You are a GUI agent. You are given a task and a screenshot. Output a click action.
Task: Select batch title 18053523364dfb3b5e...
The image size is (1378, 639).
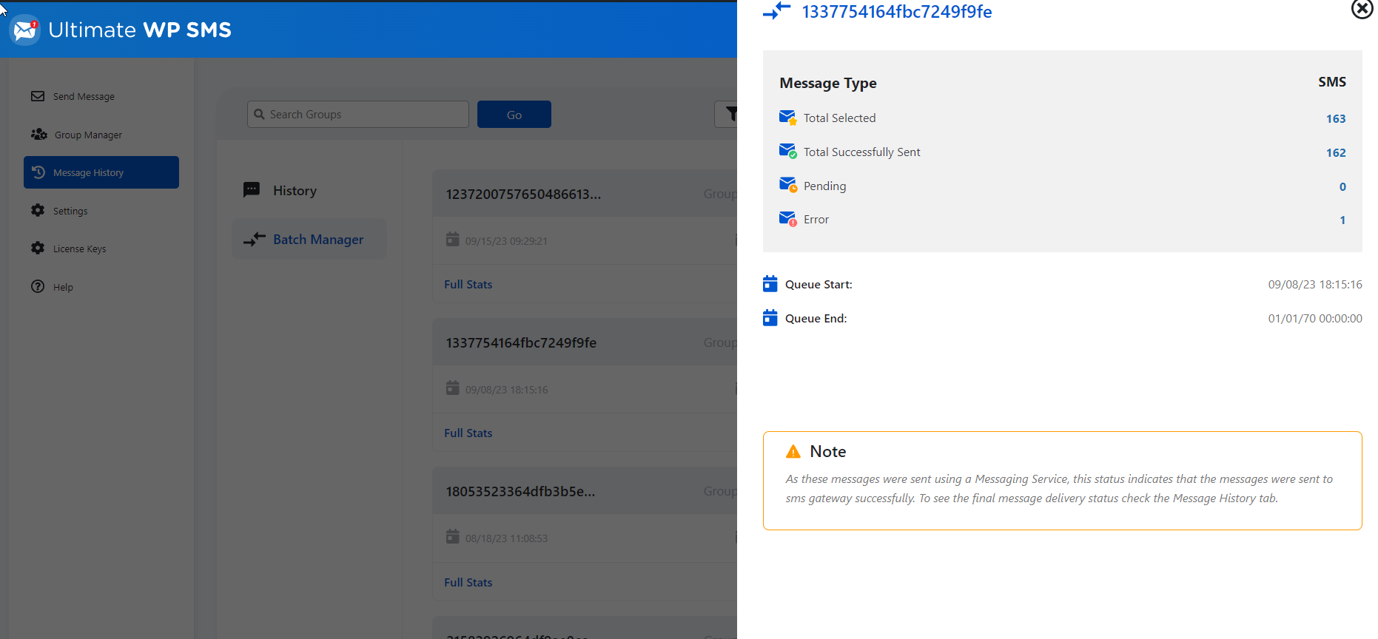(520, 491)
